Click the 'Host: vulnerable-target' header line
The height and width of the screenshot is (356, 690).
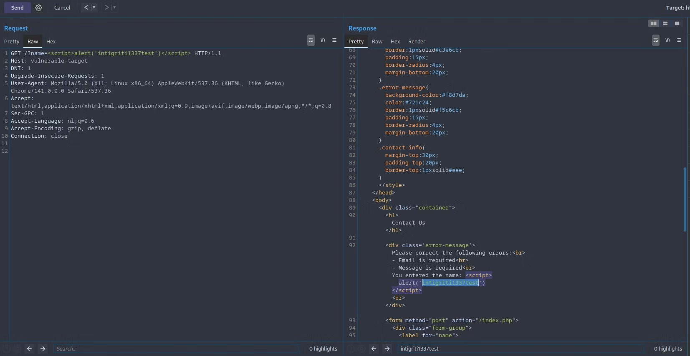pyautogui.click(x=49, y=61)
